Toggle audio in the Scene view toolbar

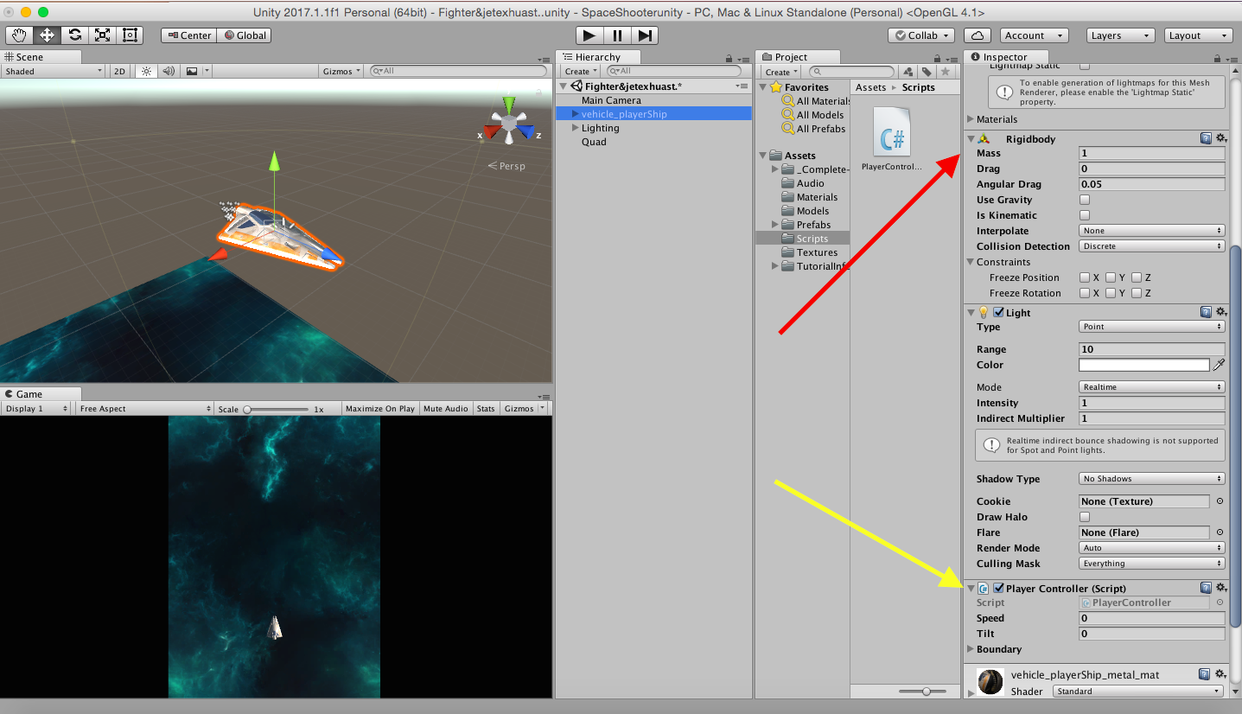click(x=169, y=71)
